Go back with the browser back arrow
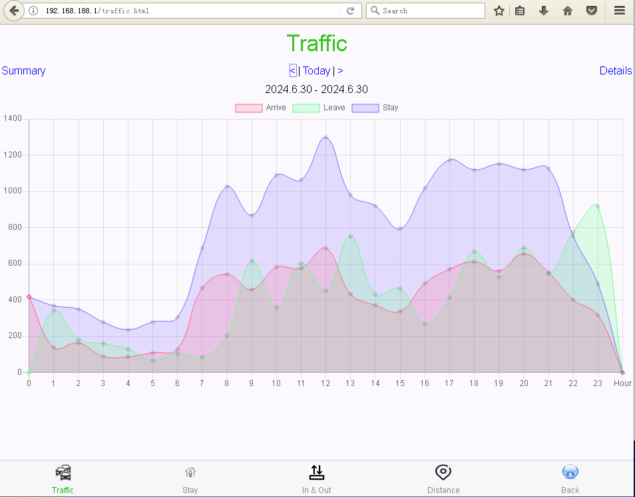 (x=14, y=11)
